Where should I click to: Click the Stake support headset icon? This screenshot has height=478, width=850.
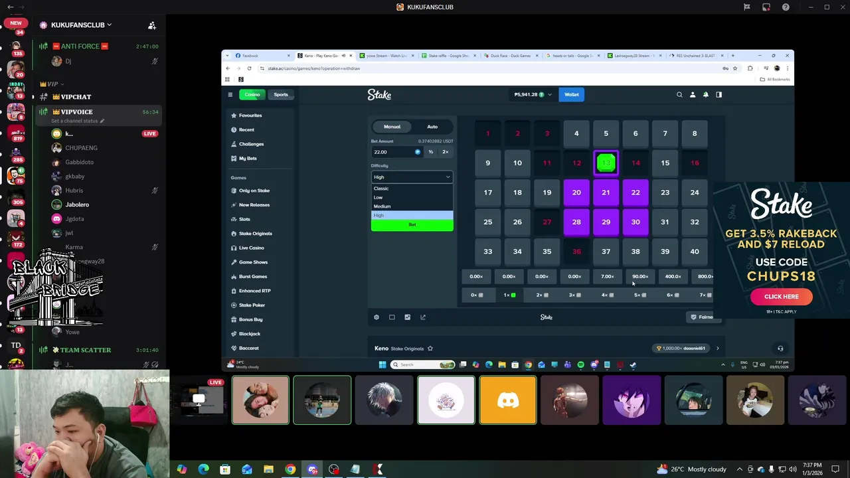[780, 348]
